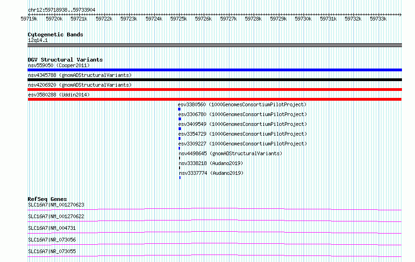This screenshot has height=262, width=415.
Task: Click the small blue marker under esv3409549
Action: click(x=180, y=129)
